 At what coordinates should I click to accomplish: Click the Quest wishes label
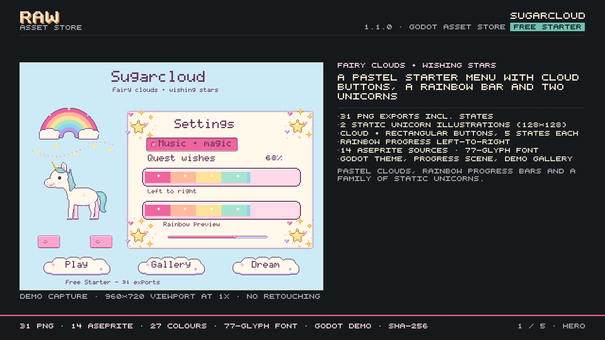click(x=181, y=158)
